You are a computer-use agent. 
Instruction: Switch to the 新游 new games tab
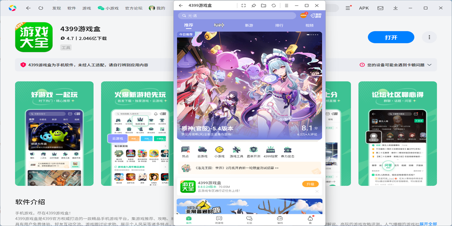(249, 25)
